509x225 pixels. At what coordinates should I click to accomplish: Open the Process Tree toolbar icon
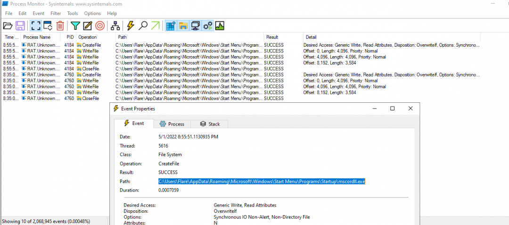coord(115,25)
